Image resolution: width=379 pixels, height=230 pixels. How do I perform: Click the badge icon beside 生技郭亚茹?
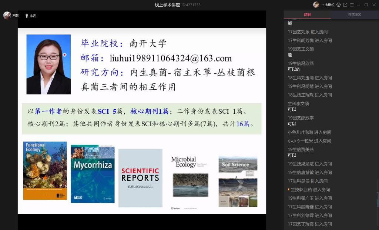point(289,190)
